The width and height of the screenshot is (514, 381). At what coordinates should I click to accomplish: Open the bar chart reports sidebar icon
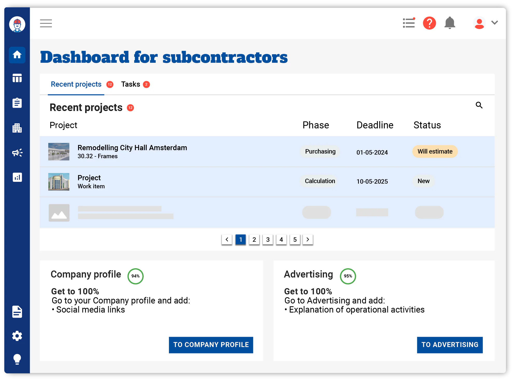click(x=17, y=177)
